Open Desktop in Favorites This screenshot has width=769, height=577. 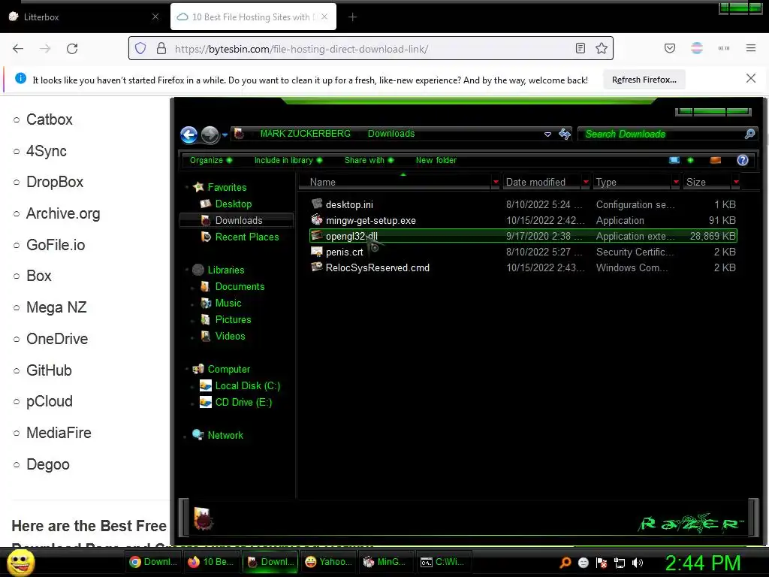pyautogui.click(x=233, y=204)
